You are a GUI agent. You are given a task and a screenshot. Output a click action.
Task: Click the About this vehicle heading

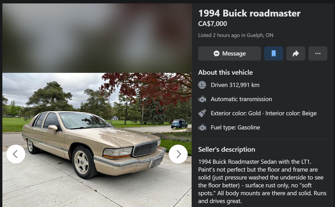tap(225, 73)
